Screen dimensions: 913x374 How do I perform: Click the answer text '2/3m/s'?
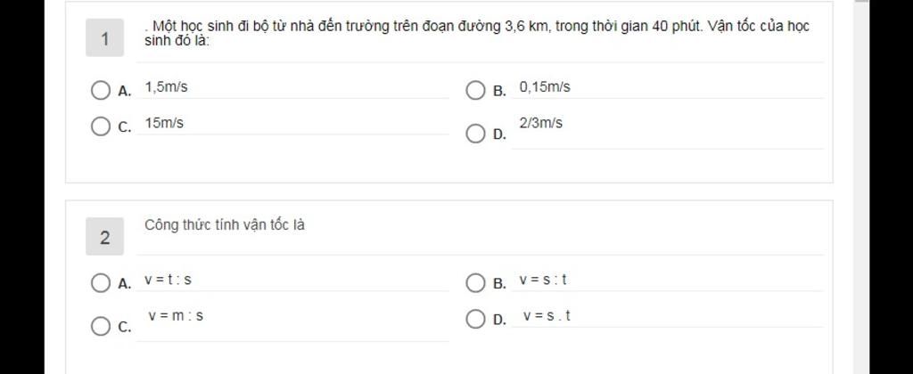click(541, 123)
